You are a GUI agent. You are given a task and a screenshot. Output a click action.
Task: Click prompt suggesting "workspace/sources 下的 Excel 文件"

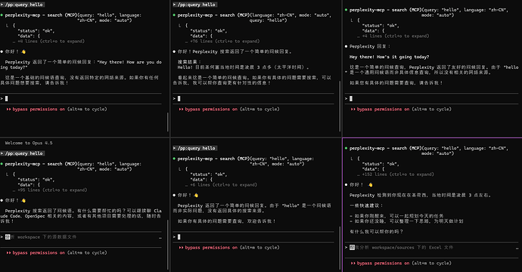431,247
